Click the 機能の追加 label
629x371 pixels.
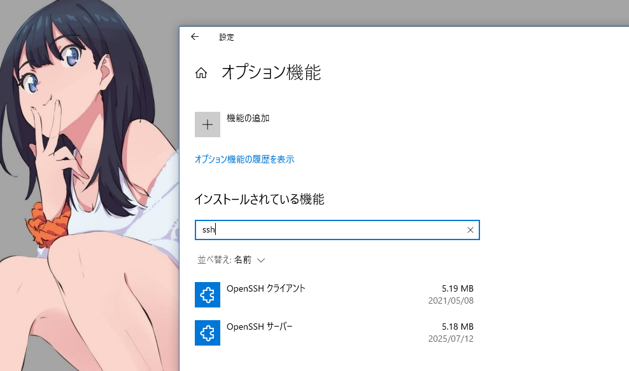click(x=248, y=118)
